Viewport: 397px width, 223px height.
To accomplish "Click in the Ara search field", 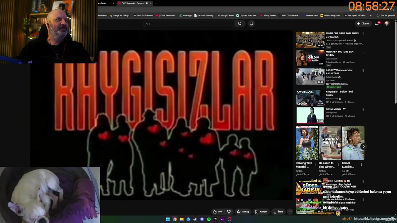I will 189,24.
